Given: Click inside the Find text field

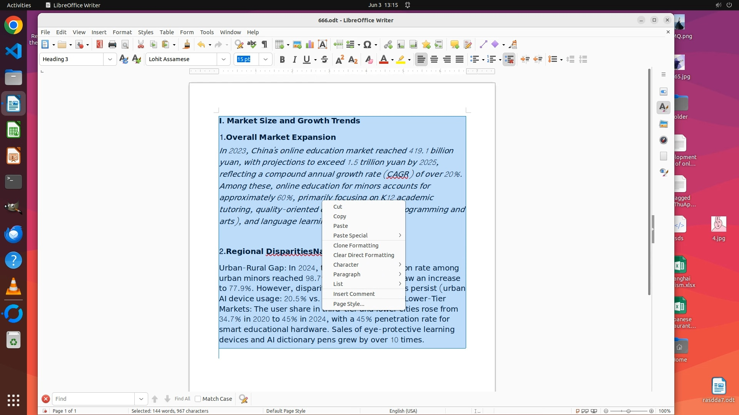Looking at the screenshot, I should click(x=93, y=399).
